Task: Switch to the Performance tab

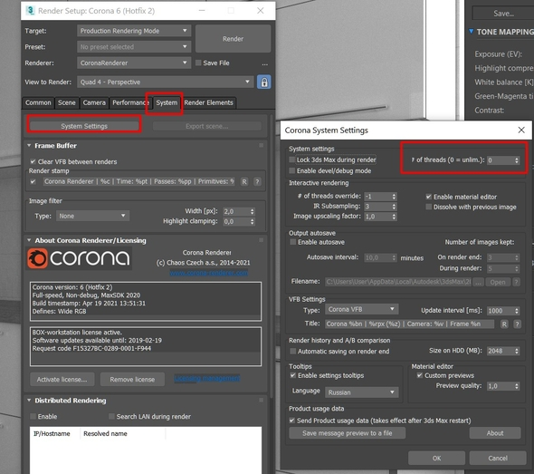Action: pos(129,102)
